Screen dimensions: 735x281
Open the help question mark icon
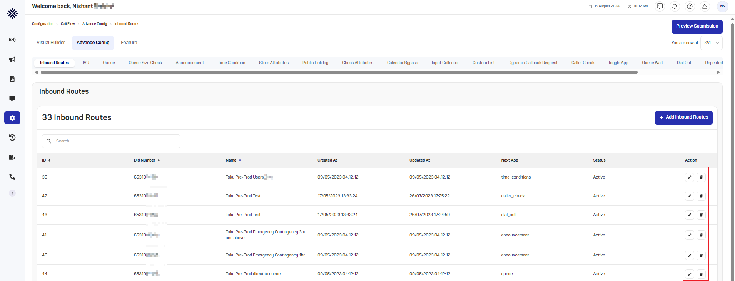point(690,6)
